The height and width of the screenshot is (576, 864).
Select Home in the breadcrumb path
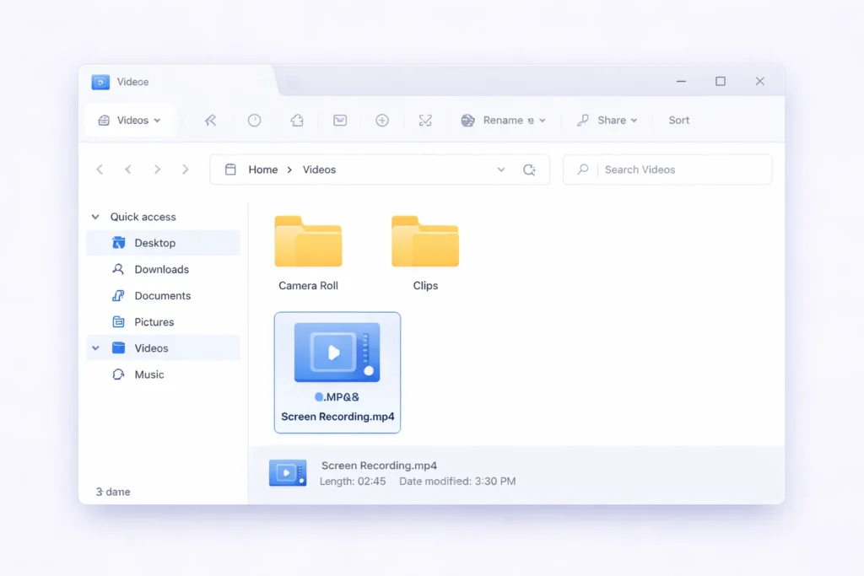(x=262, y=170)
